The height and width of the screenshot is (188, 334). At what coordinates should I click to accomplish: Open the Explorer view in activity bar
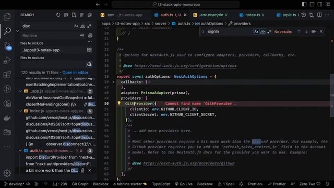(x=7, y=17)
